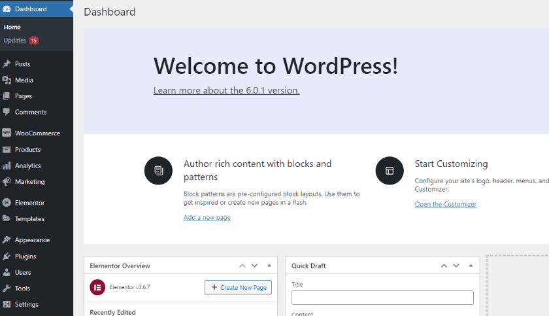Viewport: 549px width, 316px height.
Task: Click the Appearance paintbrush icon
Action: (7, 240)
